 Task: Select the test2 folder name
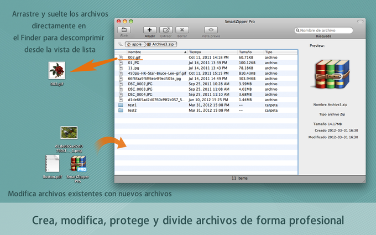pos(132,110)
